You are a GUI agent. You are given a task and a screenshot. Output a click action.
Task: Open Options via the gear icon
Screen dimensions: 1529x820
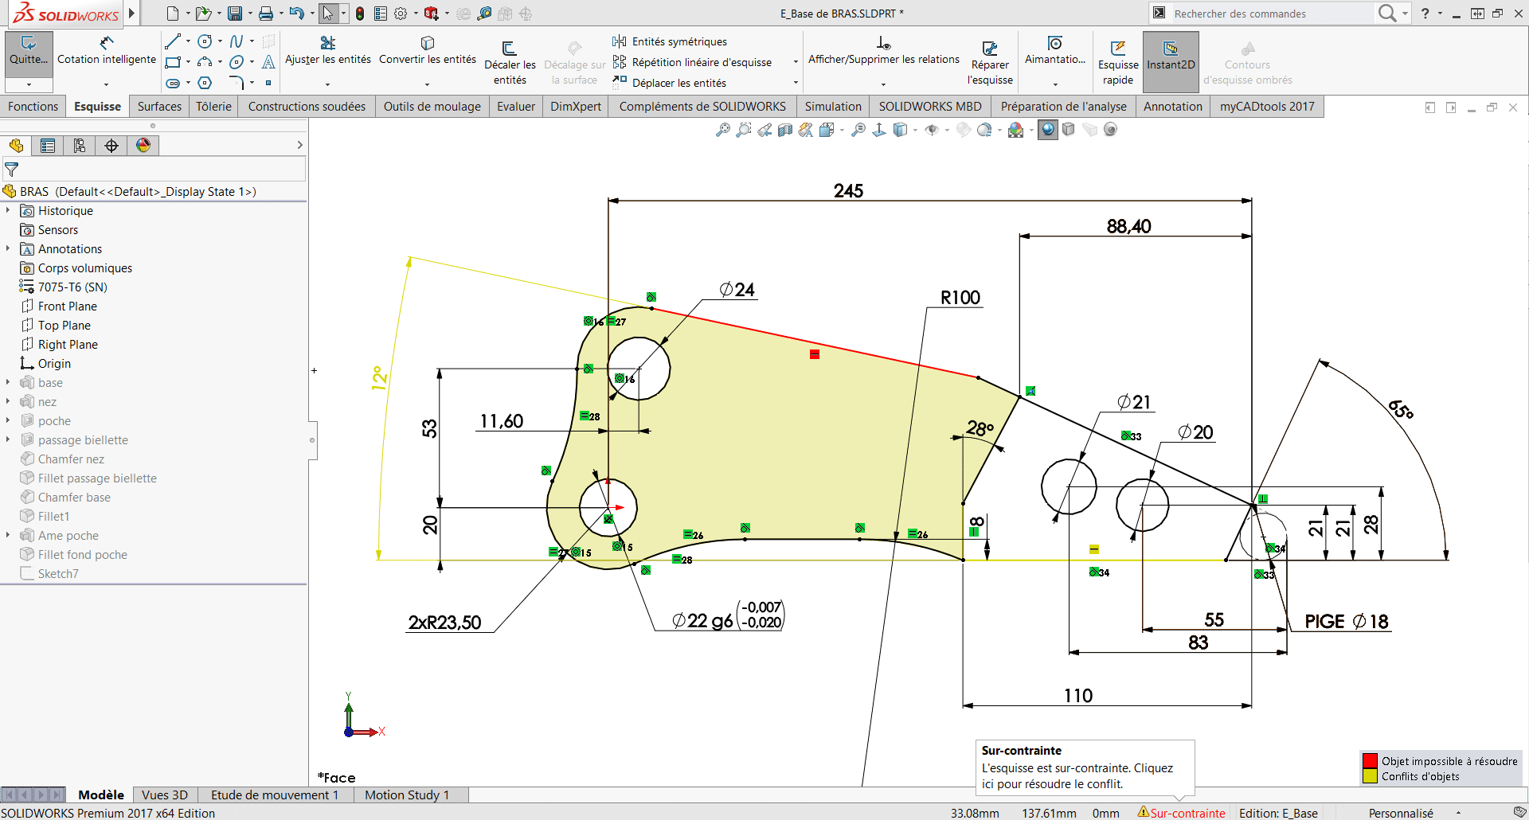(x=401, y=14)
